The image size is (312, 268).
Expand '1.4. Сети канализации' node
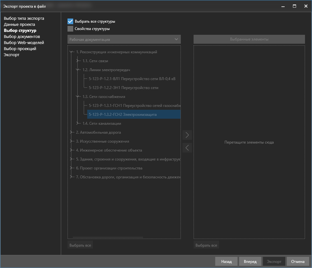78,123
